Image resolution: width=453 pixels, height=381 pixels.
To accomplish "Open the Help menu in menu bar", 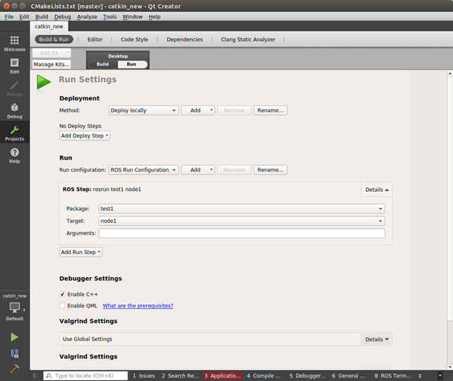I will pyautogui.click(x=155, y=17).
